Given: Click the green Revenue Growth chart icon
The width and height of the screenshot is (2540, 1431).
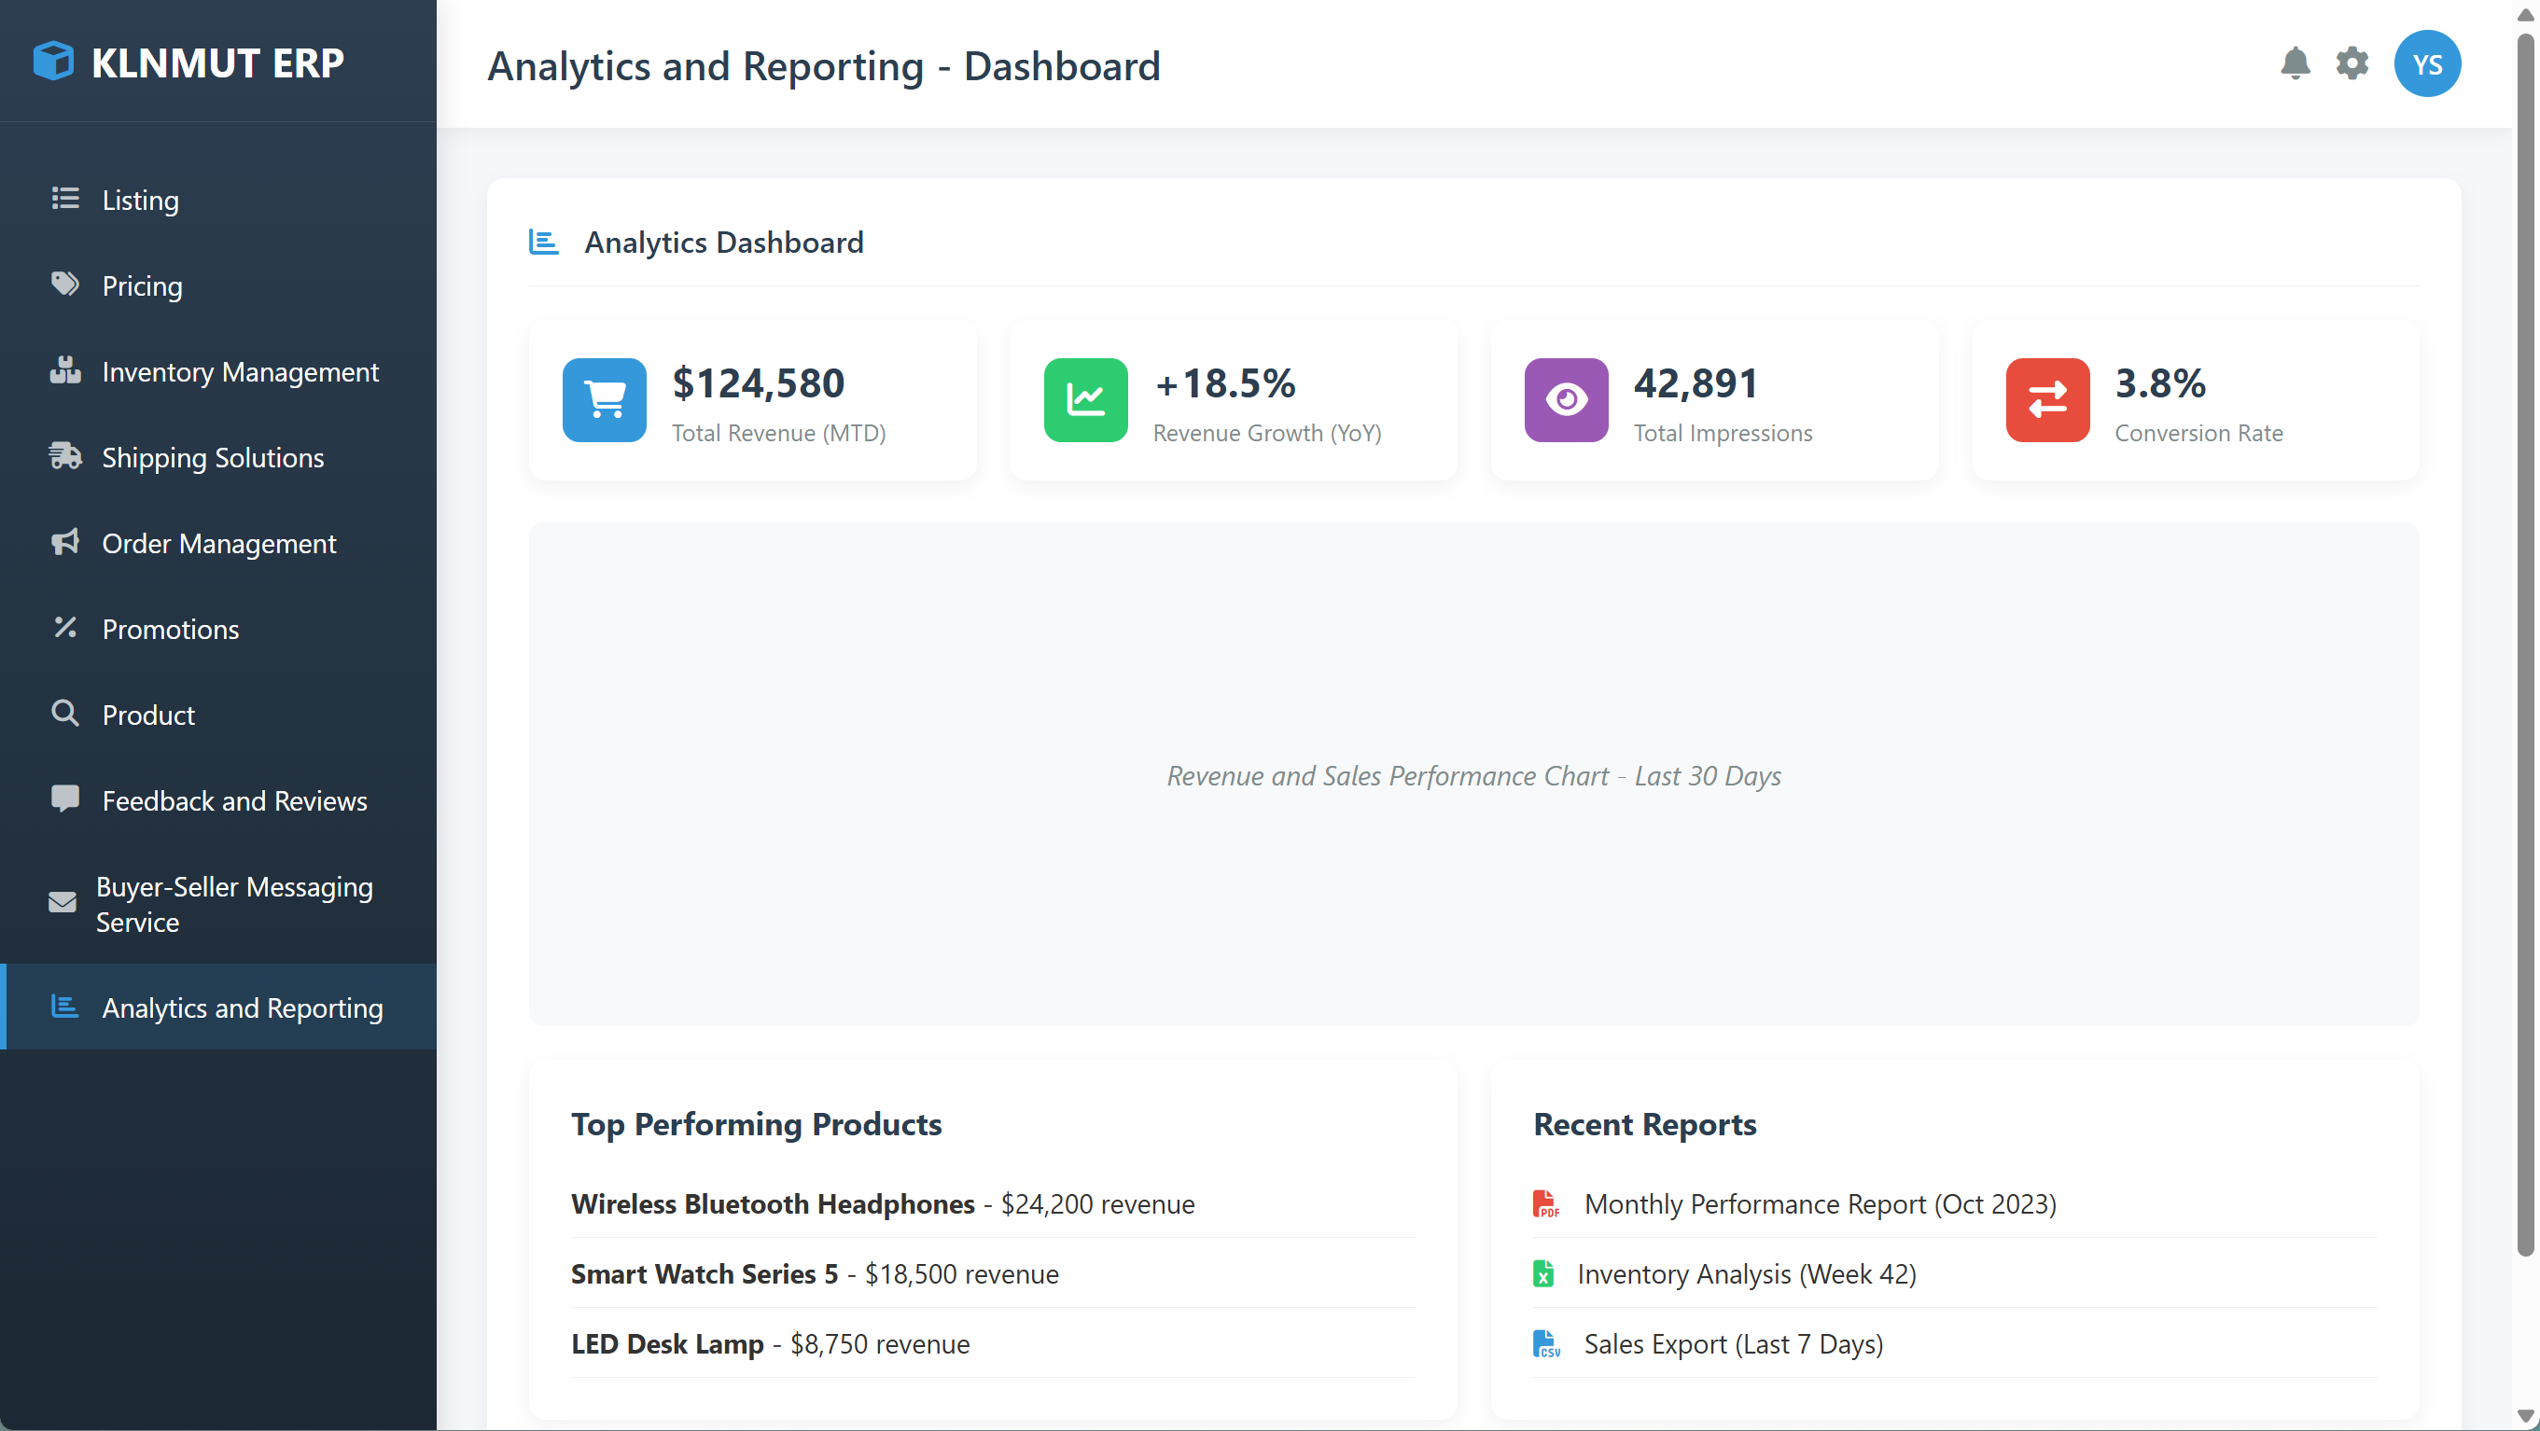Looking at the screenshot, I should pos(1084,400).
